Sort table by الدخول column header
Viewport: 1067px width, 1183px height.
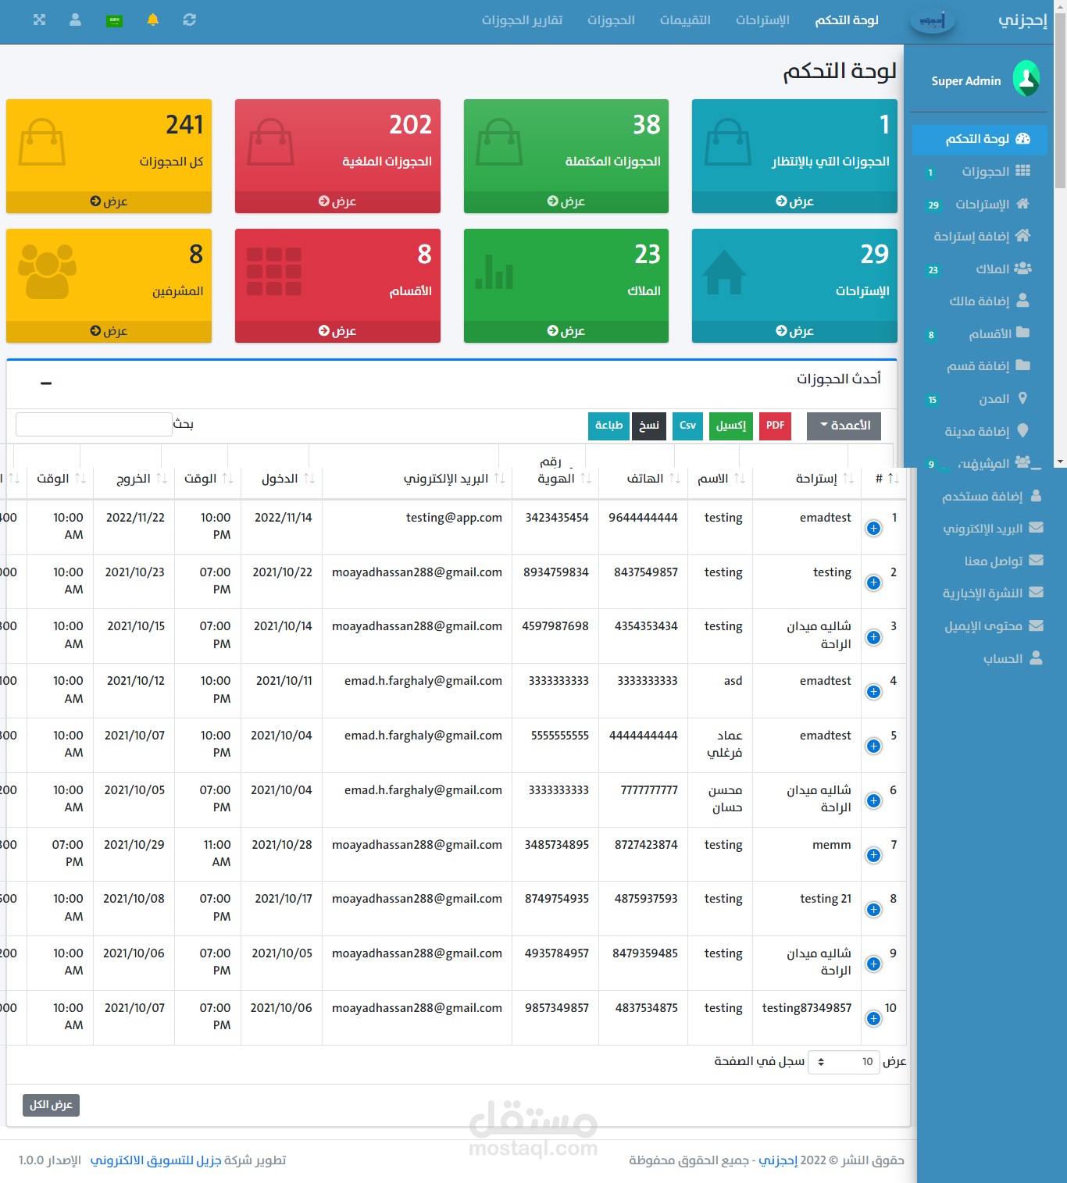[x=281, y=479]
